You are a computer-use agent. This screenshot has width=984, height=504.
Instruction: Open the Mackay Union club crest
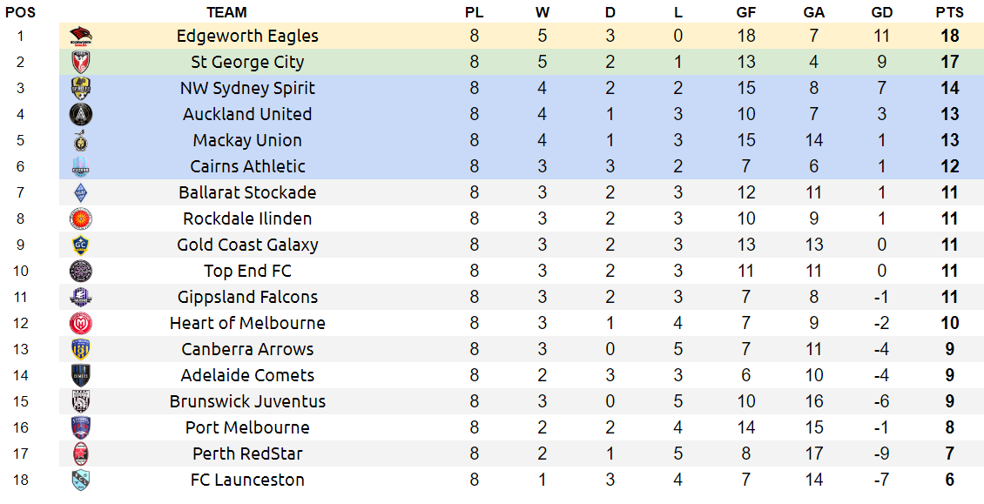[x=81, y=141]
